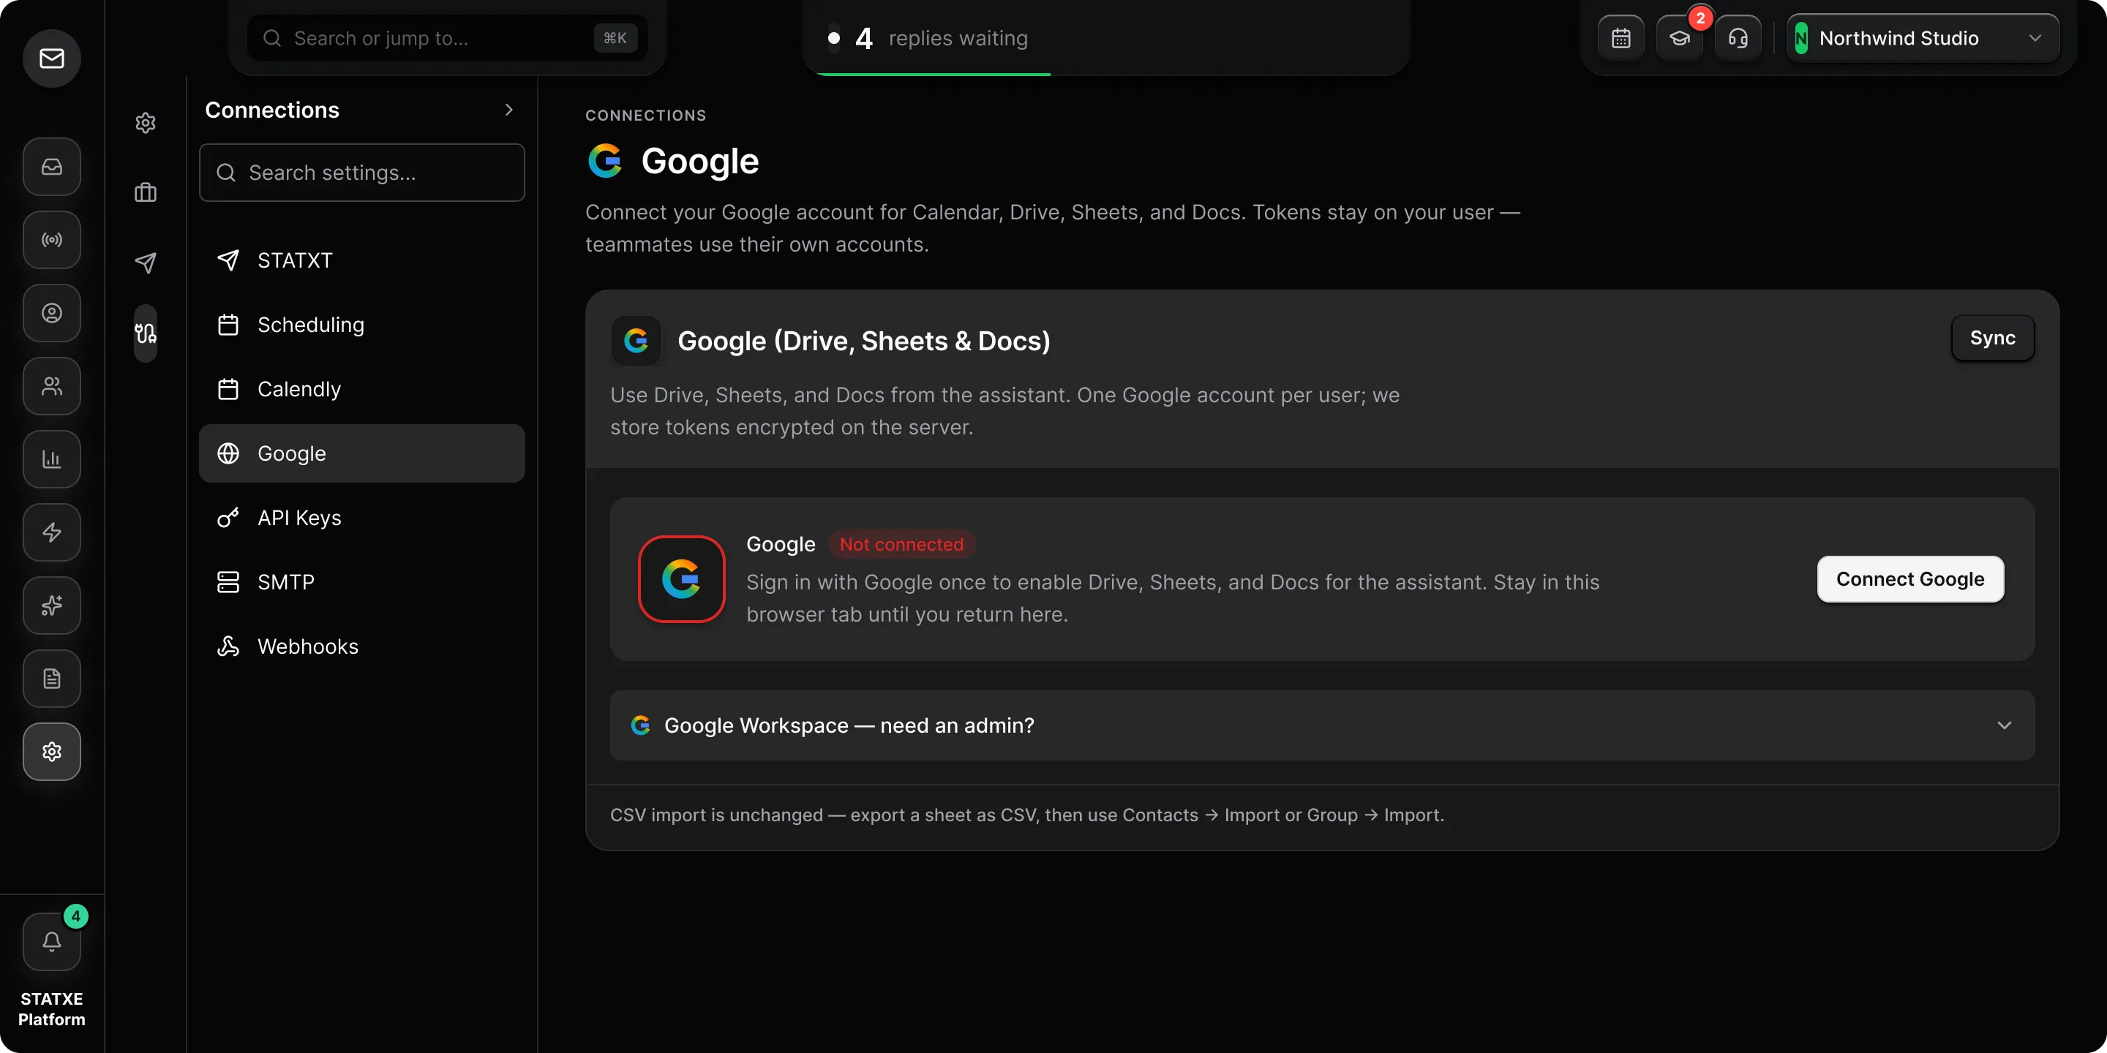The width and height of the screenshot is (2107, 1053).
Task: Select the paper plane icon in settings rail
Action: [x=146, y=263]
